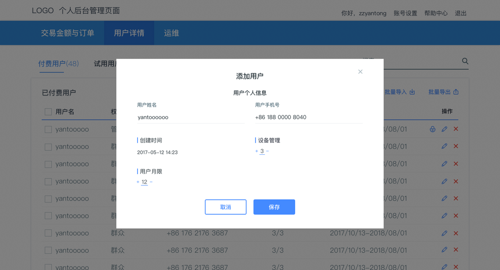
Task: Click the 创建时间 value 2017-05-12 14:23
Action: [x=157, y=153]
